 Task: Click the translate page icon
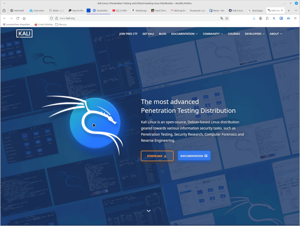(222, 18)
